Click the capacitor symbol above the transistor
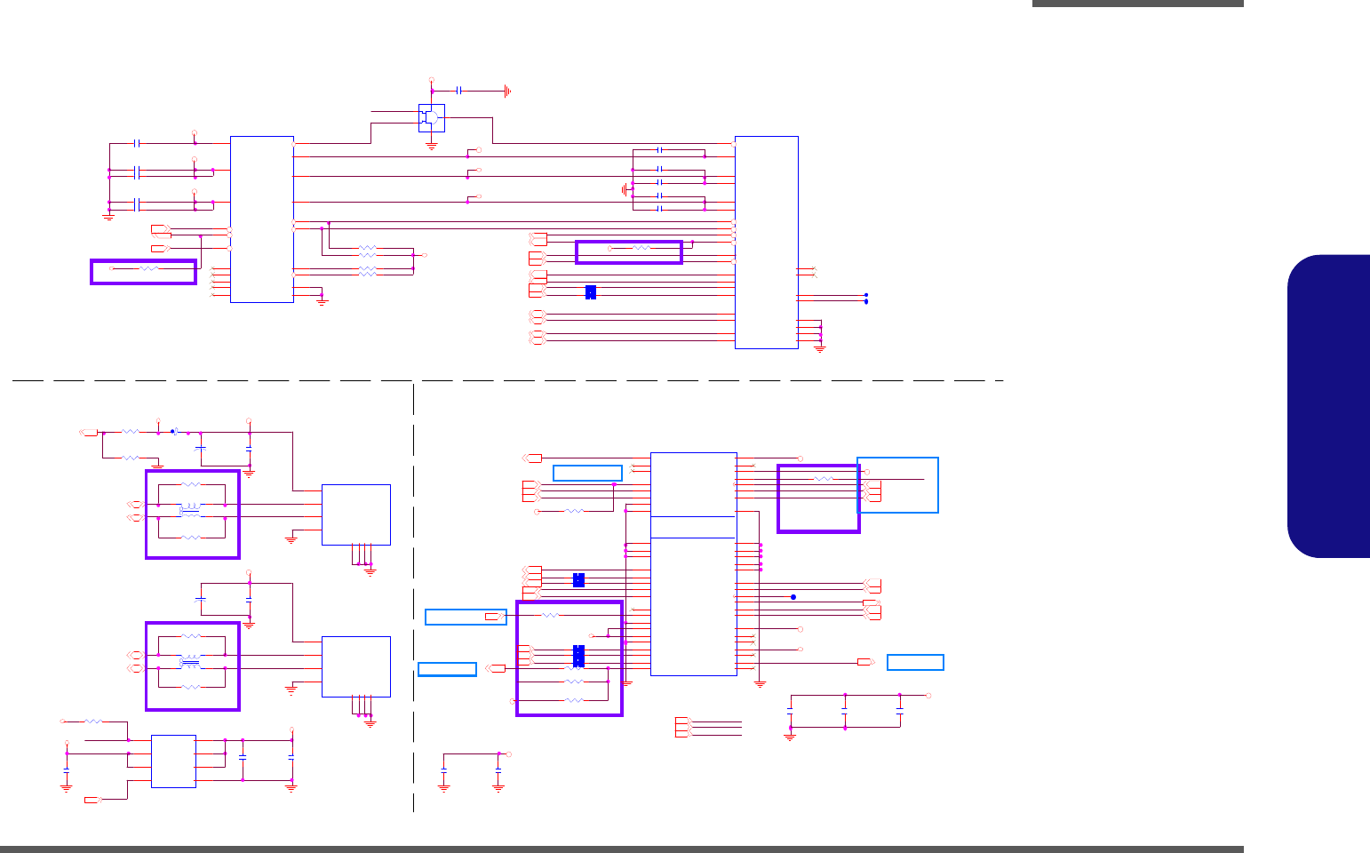 [x=459, y=91]
